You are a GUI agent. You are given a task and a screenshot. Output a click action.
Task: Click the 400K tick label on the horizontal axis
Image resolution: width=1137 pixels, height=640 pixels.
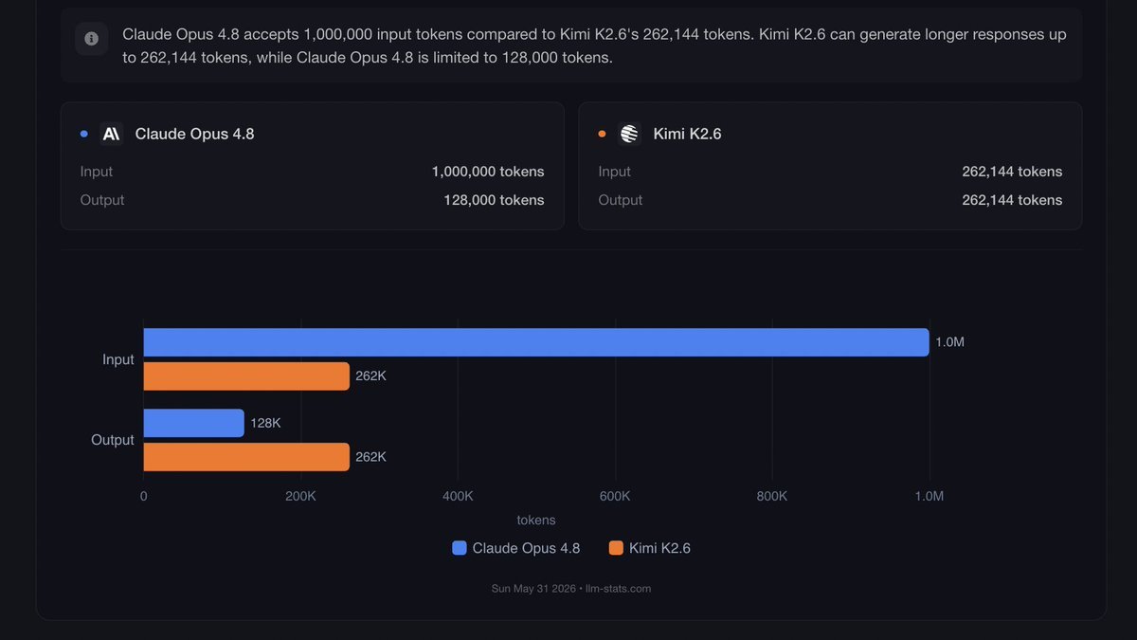click(458, 496)
